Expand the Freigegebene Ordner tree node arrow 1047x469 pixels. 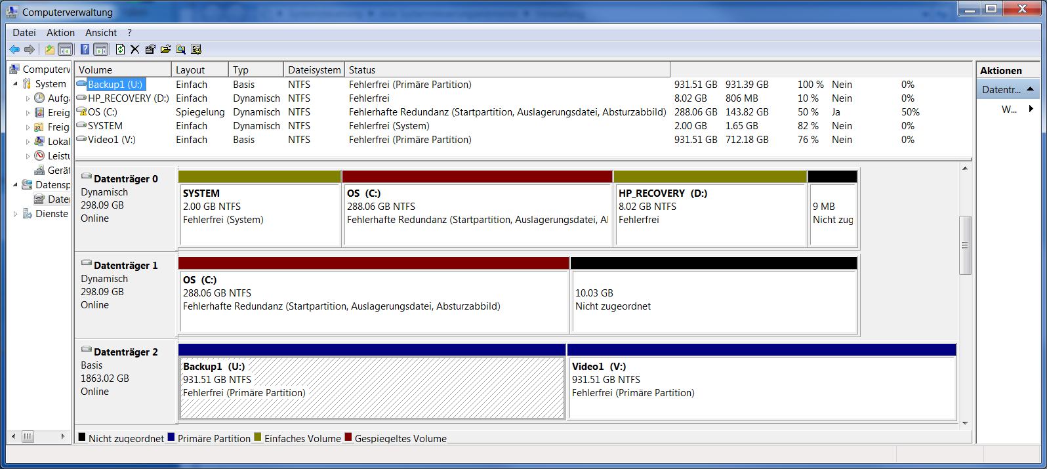click(x=28, y=127)
